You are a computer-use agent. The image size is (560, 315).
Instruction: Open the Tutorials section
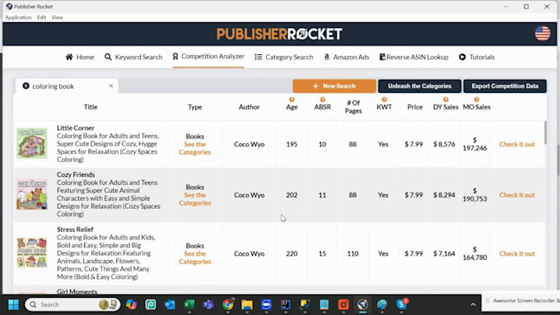(x=477, y=57)
